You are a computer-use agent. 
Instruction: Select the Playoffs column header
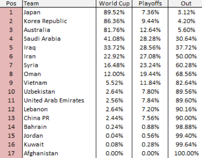pyautogui.click(x=150, y=4)
